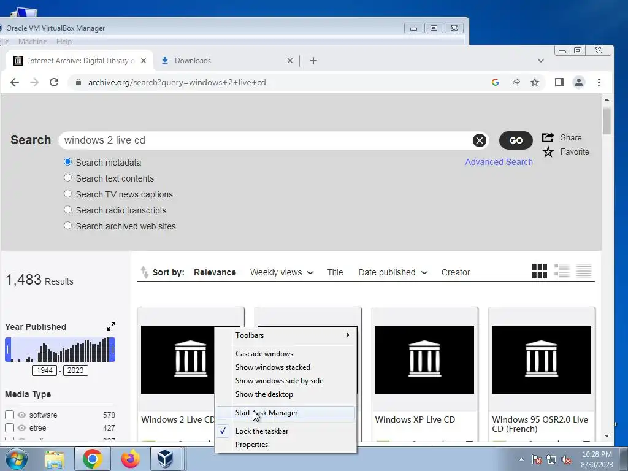
Task: Click network tray icon
Action: coord(551,459)
